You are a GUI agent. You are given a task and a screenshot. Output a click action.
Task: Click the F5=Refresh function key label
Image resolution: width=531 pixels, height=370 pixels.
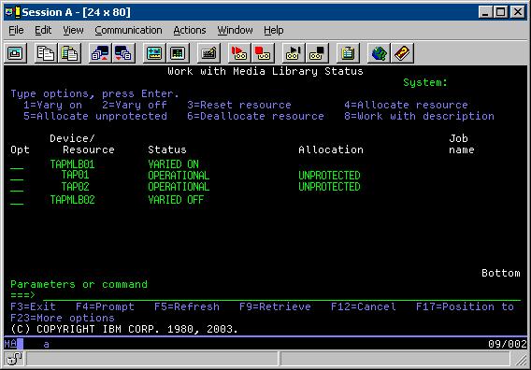187,306
